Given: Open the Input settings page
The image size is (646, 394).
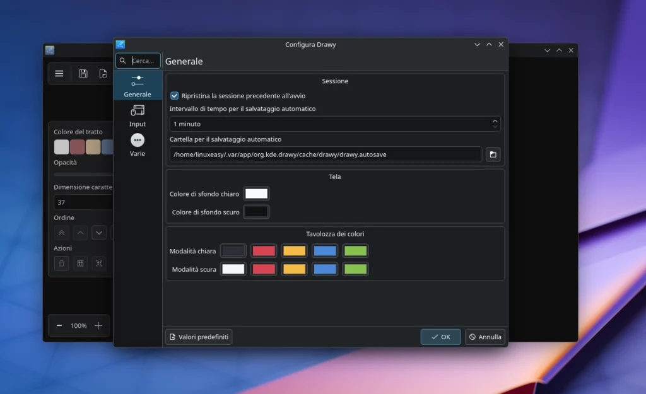Looking at the screenshot, I should (x=138, y=115).
